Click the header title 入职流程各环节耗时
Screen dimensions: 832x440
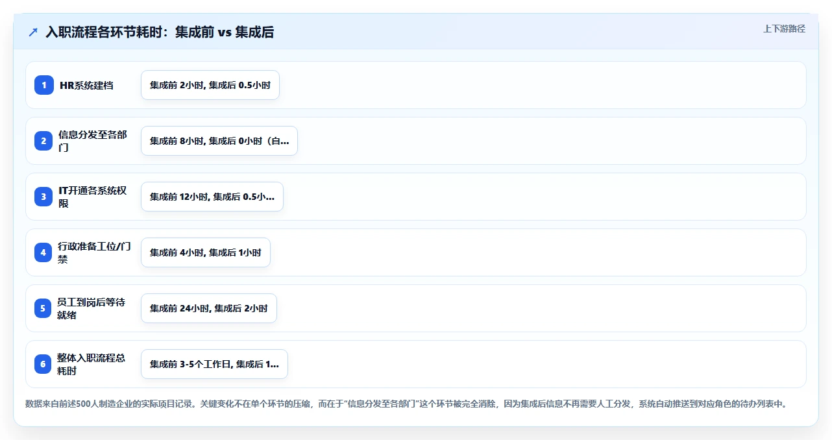click(x=160, y=32)
